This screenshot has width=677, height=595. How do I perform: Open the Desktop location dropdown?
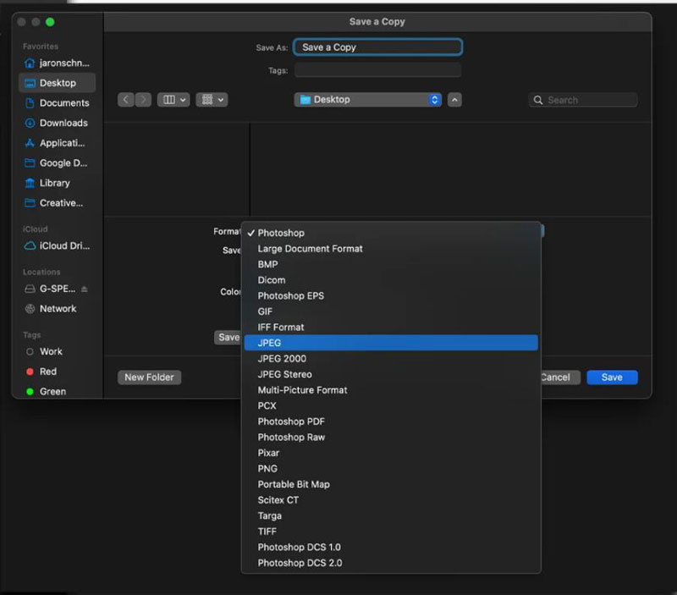pos(367,99)
